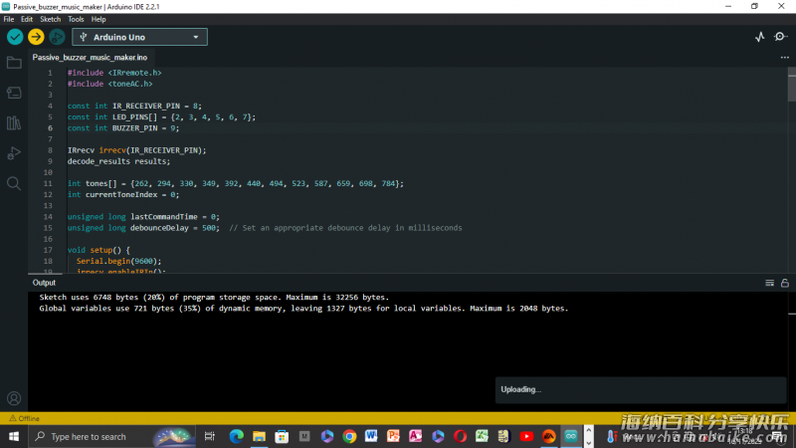Open the Library Manager sidebar panel
The width and height of the screenshot is (796, 448).
[14, 122]
